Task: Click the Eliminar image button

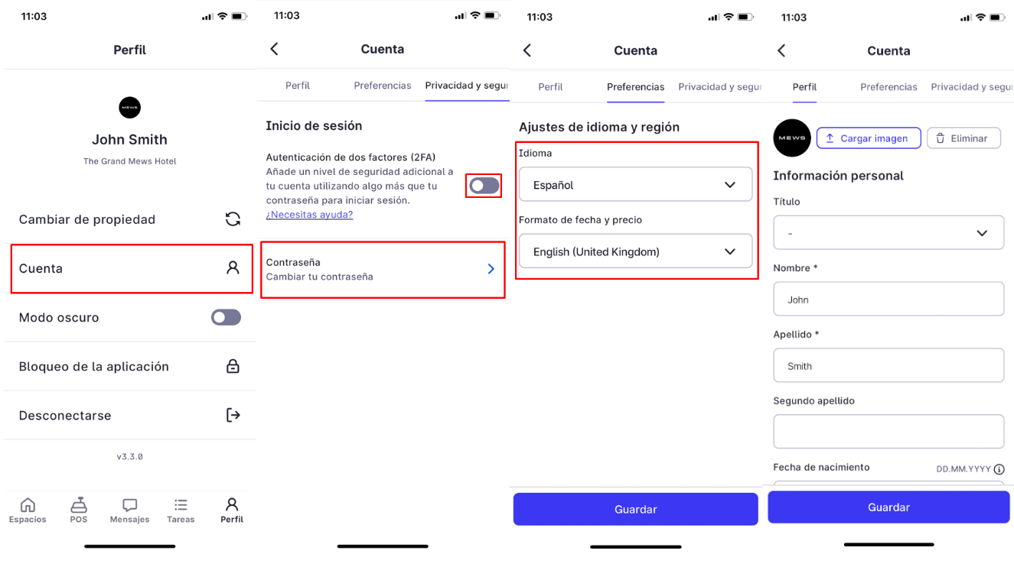Action: 963,138
